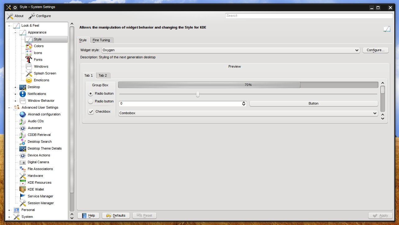Select the Service Manager flag icon

pos(23,196)
